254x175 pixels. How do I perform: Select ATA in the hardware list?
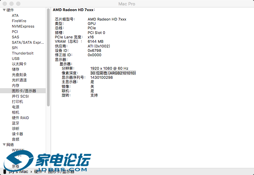[x=15, y=15]
